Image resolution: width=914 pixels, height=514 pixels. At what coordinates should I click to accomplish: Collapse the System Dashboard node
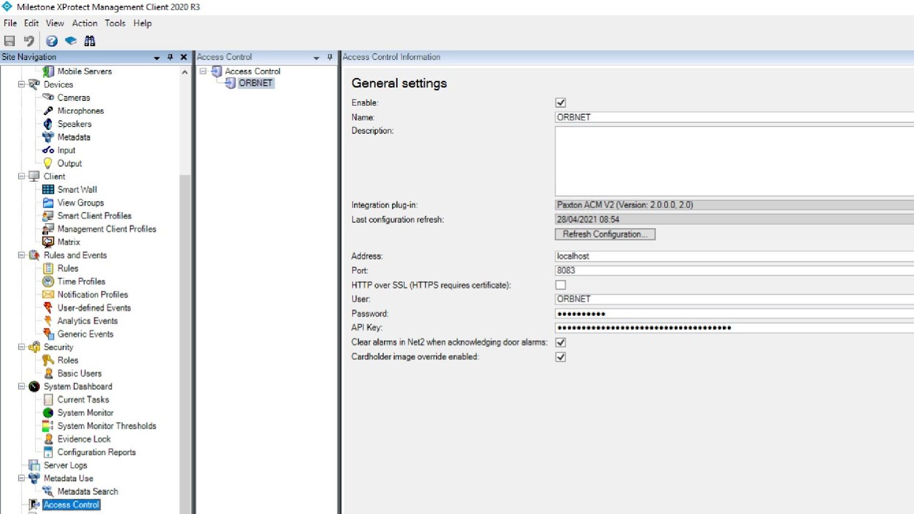pyautogui.click(x=21, y=386)
